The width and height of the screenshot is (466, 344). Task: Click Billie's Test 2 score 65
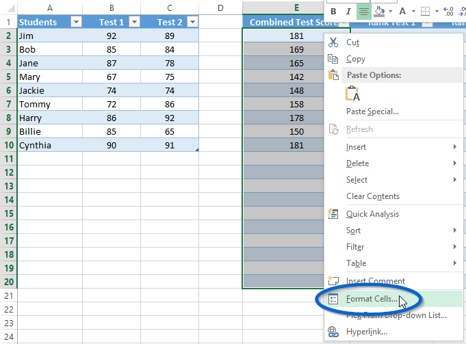(170, 131)
